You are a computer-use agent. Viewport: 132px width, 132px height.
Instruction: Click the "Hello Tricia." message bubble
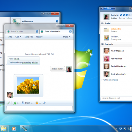(x=14, y=59)
